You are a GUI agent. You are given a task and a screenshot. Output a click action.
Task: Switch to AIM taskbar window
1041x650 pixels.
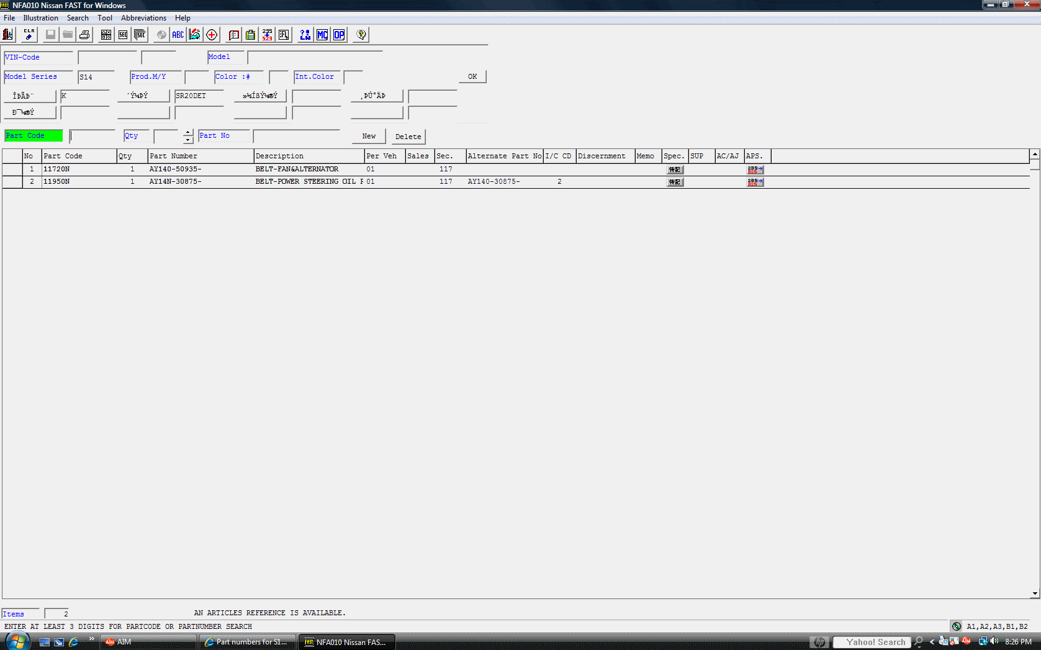pyautogui.click(x=148, y=642)
